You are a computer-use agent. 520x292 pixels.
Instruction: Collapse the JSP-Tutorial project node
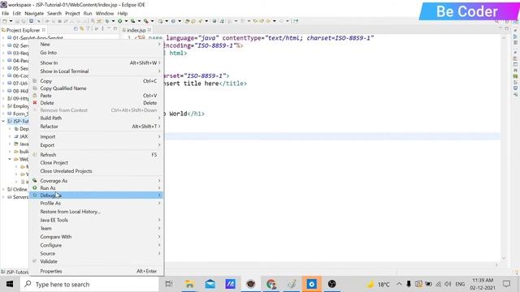pyautogui.click(x=3, y=121)
